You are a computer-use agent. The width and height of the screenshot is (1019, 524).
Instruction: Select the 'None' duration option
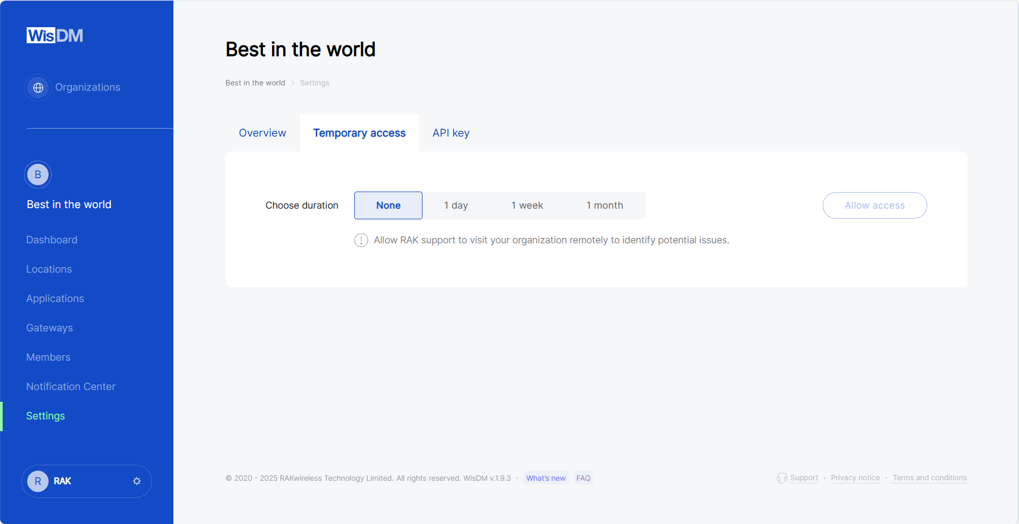[388, 205]
